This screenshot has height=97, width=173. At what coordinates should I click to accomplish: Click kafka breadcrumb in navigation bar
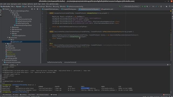[x=63, y=6]
